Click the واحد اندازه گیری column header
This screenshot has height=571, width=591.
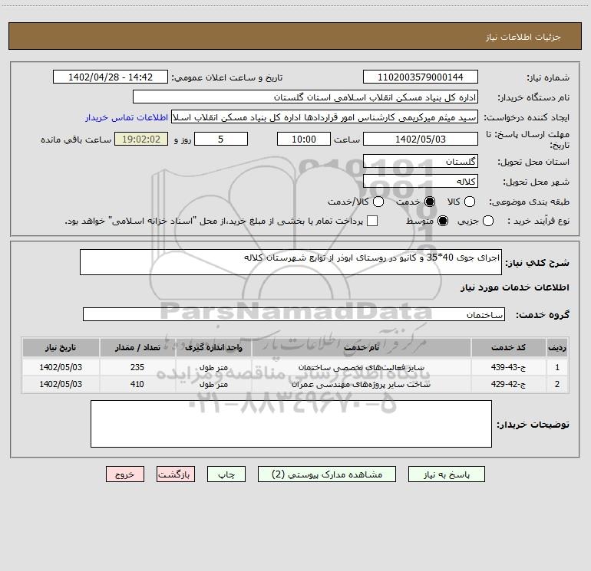213,347
